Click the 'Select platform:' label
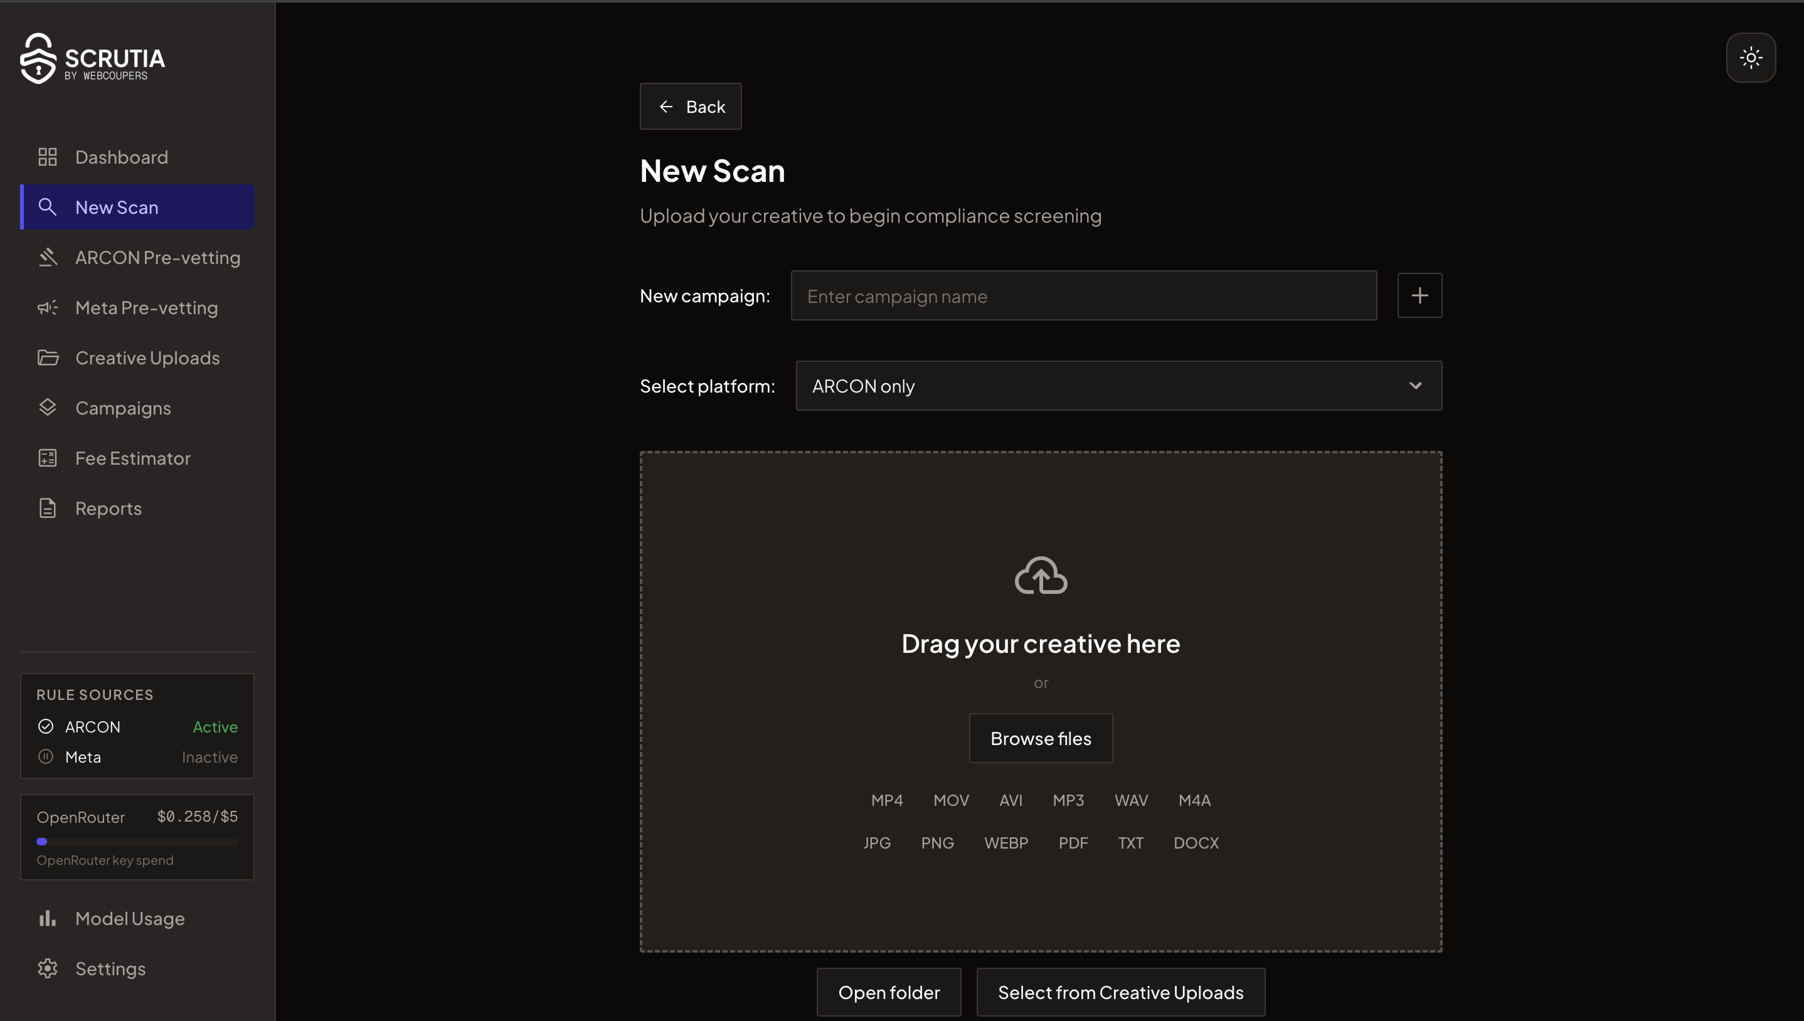 coord(708,386)
